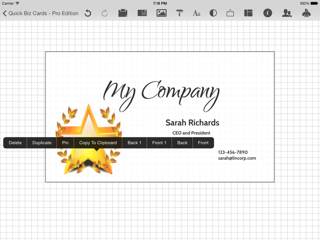The image size is (320, 240).
Task: Print the card using printer icon
Action: click(306, 13)
